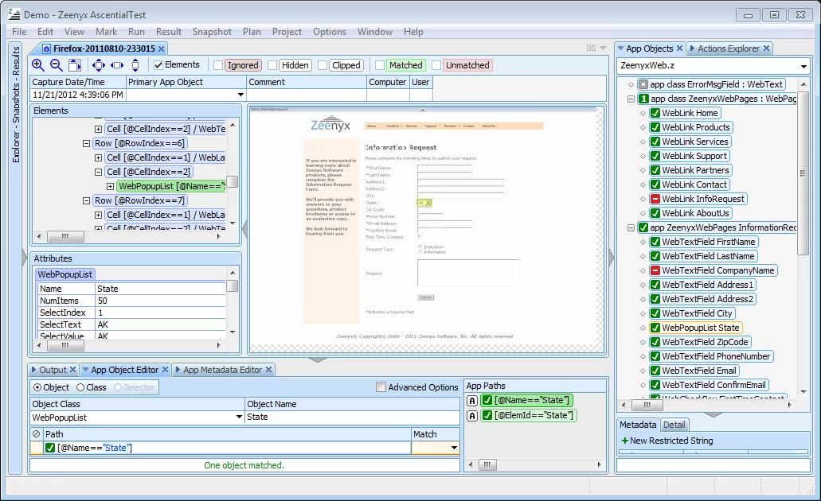The height and width of the screenshot is (501, 821).
Task: Select the Object radio button
Action: [x=37, y=387]
